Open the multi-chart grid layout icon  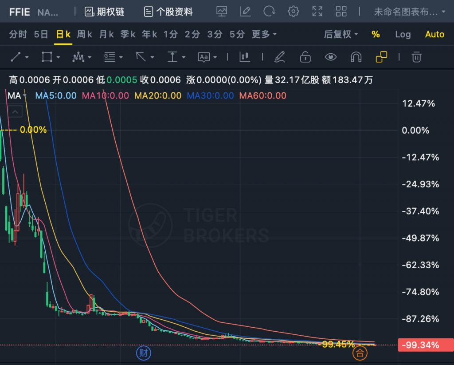pyautogui.click(x=341, y=12)
